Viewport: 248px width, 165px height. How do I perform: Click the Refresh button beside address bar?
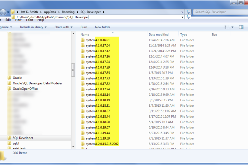(188, 12)
